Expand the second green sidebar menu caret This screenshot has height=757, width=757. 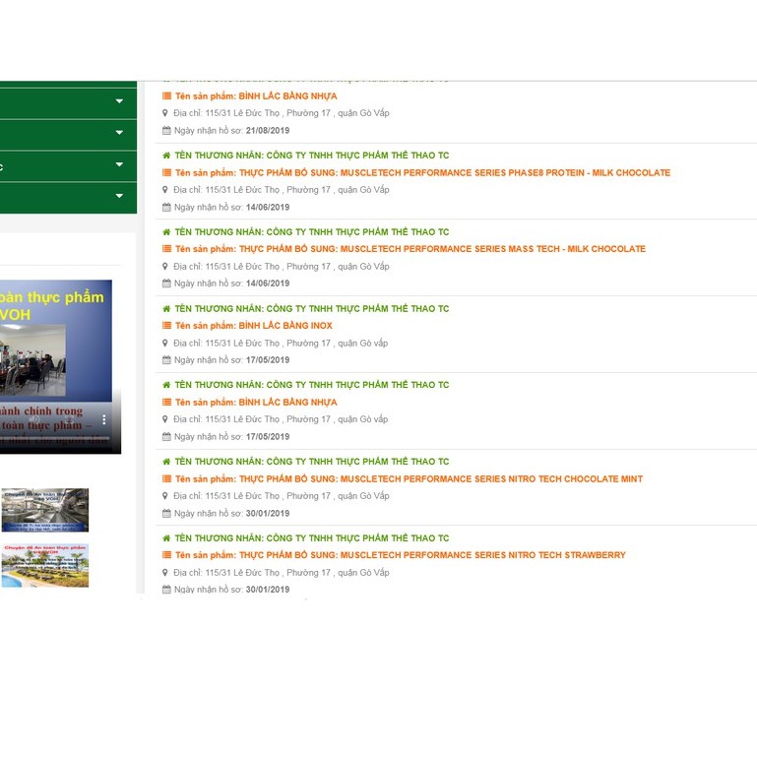pos(119,133)
